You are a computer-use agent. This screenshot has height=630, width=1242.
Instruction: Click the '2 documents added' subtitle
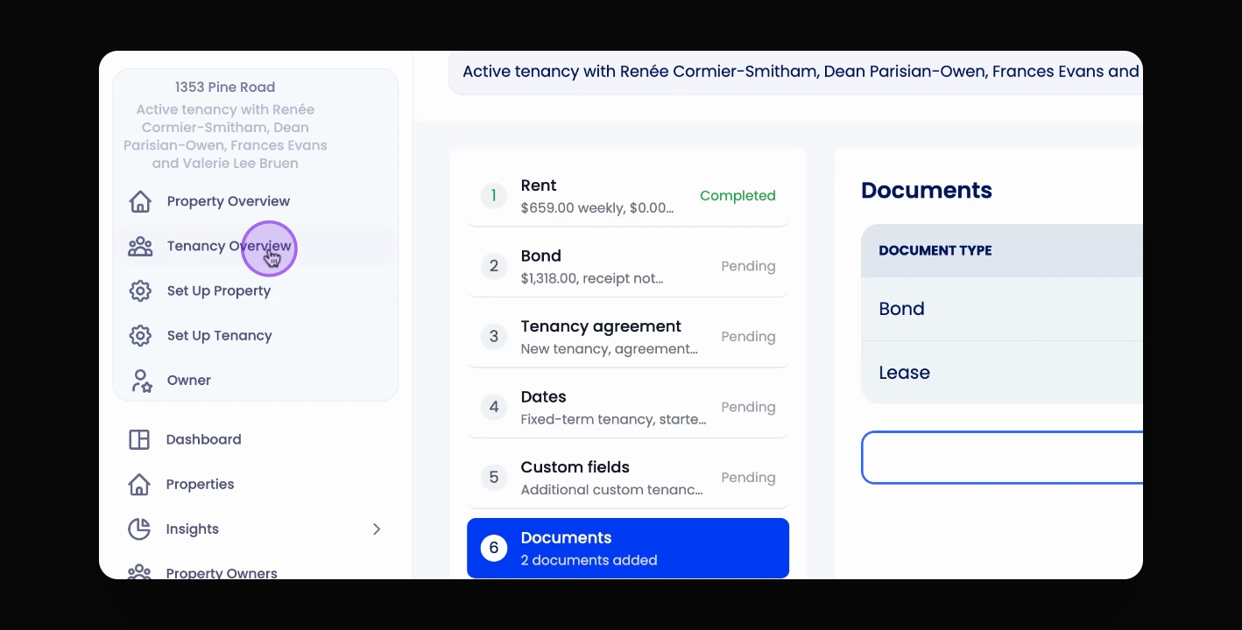point(589,560)
